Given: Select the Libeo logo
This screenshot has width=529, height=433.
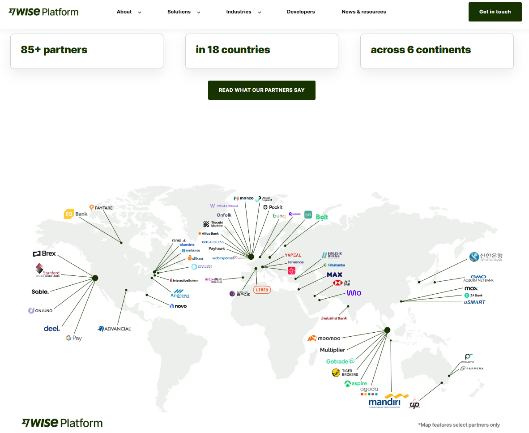Looking at the screenshot, I should [x=262, y=290].
